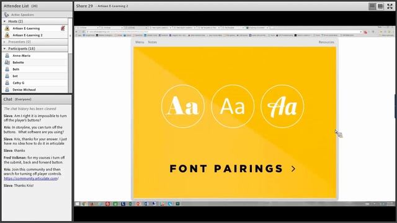Screen dimensions: 397x223
Task: Click the FONT PAIRINGS heading
Action: click(226, 168)
